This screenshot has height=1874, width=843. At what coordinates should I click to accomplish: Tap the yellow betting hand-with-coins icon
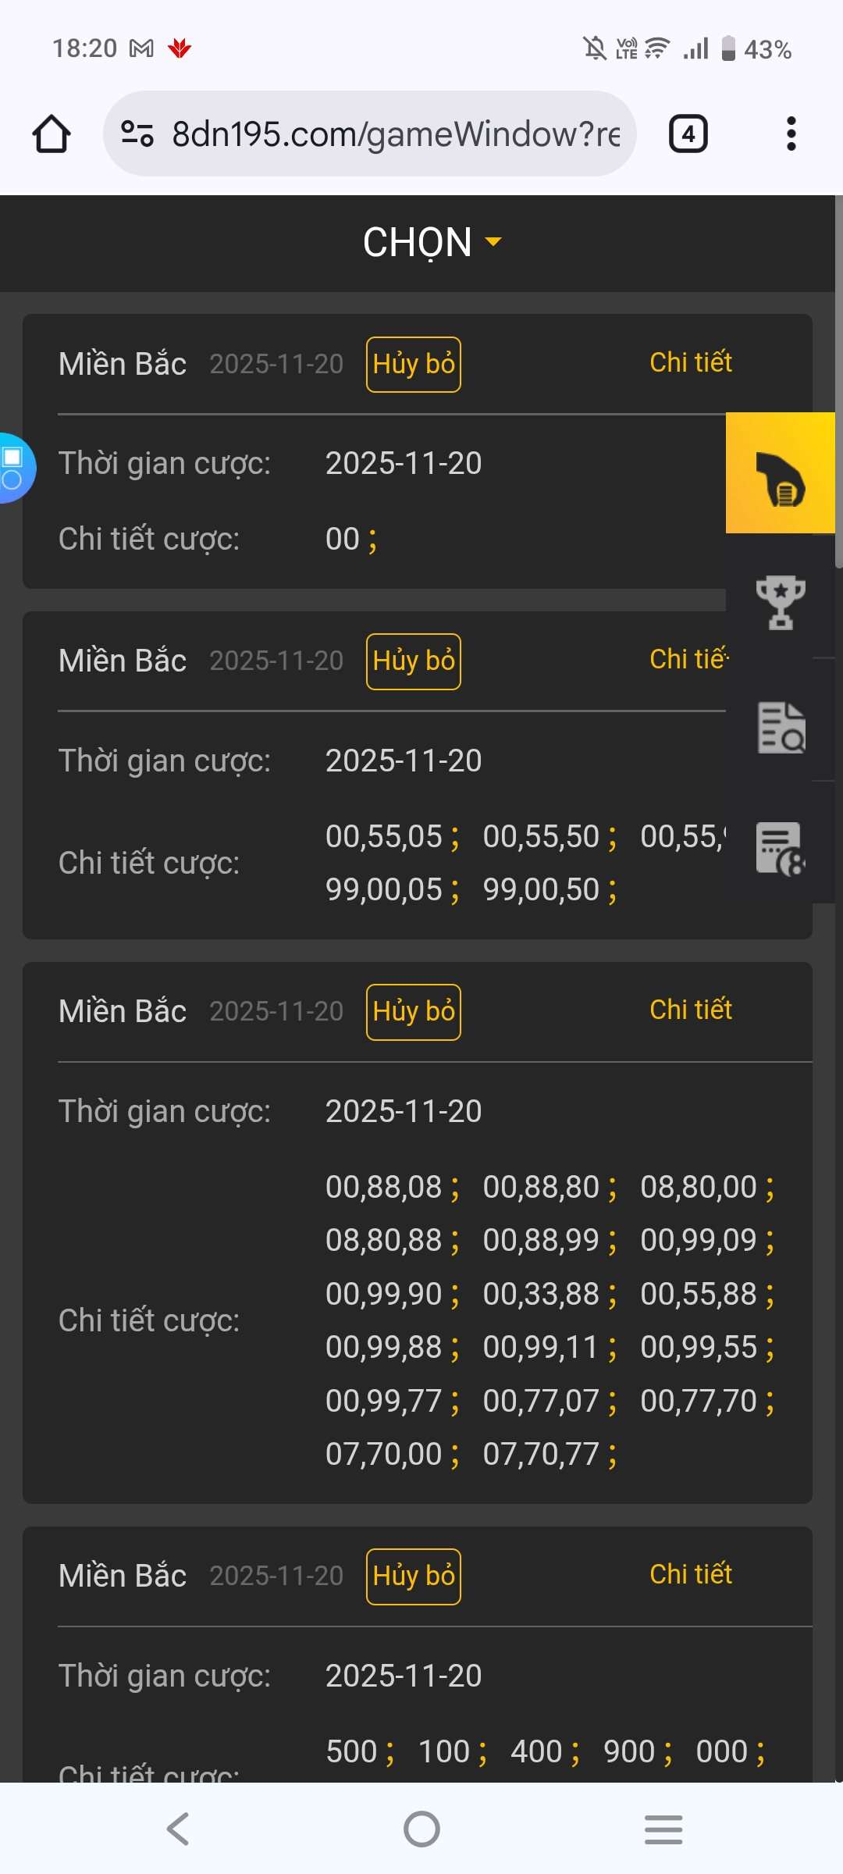[781, 473]
